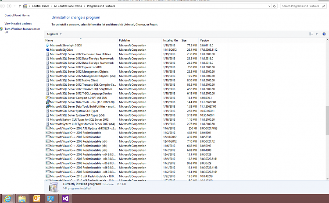Click the SQL Server Compact 4.0 SP1 icon
The image size is (329, 203).
[x=47, y=98]
